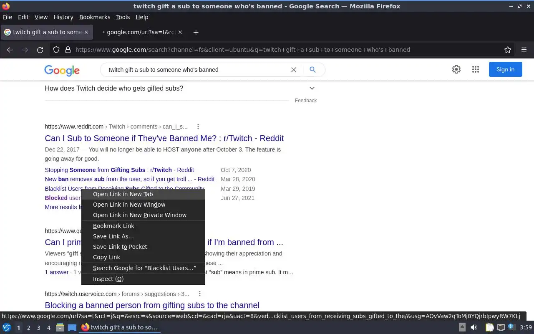Open Google settings gear
The width and height of the screenshot is (534, 334).
click(x=456, y=70)
